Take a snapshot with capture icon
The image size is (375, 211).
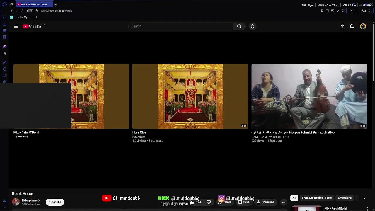click(x=327, y=11)
